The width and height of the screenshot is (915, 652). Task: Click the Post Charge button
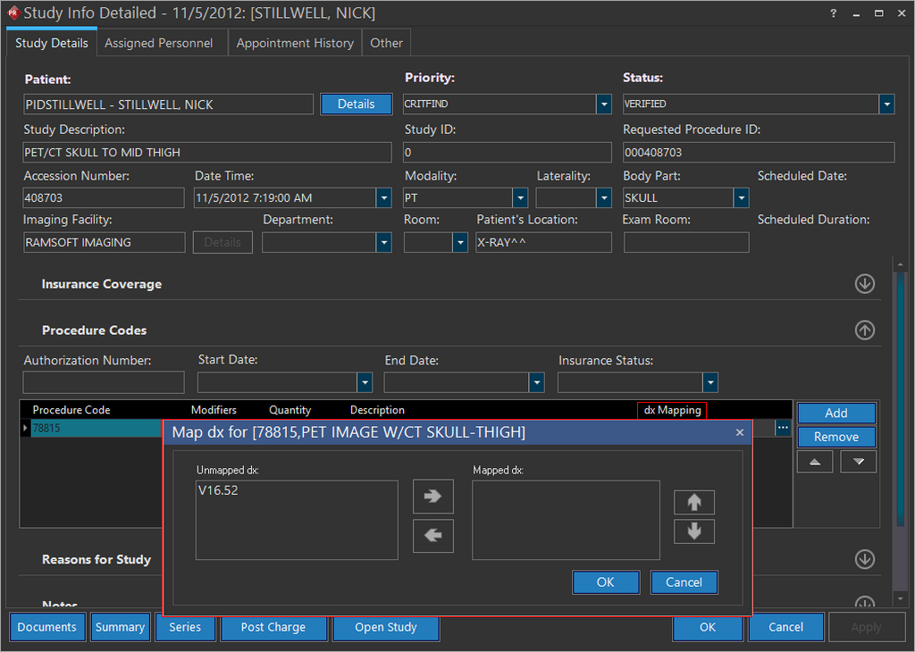(273, 627)
